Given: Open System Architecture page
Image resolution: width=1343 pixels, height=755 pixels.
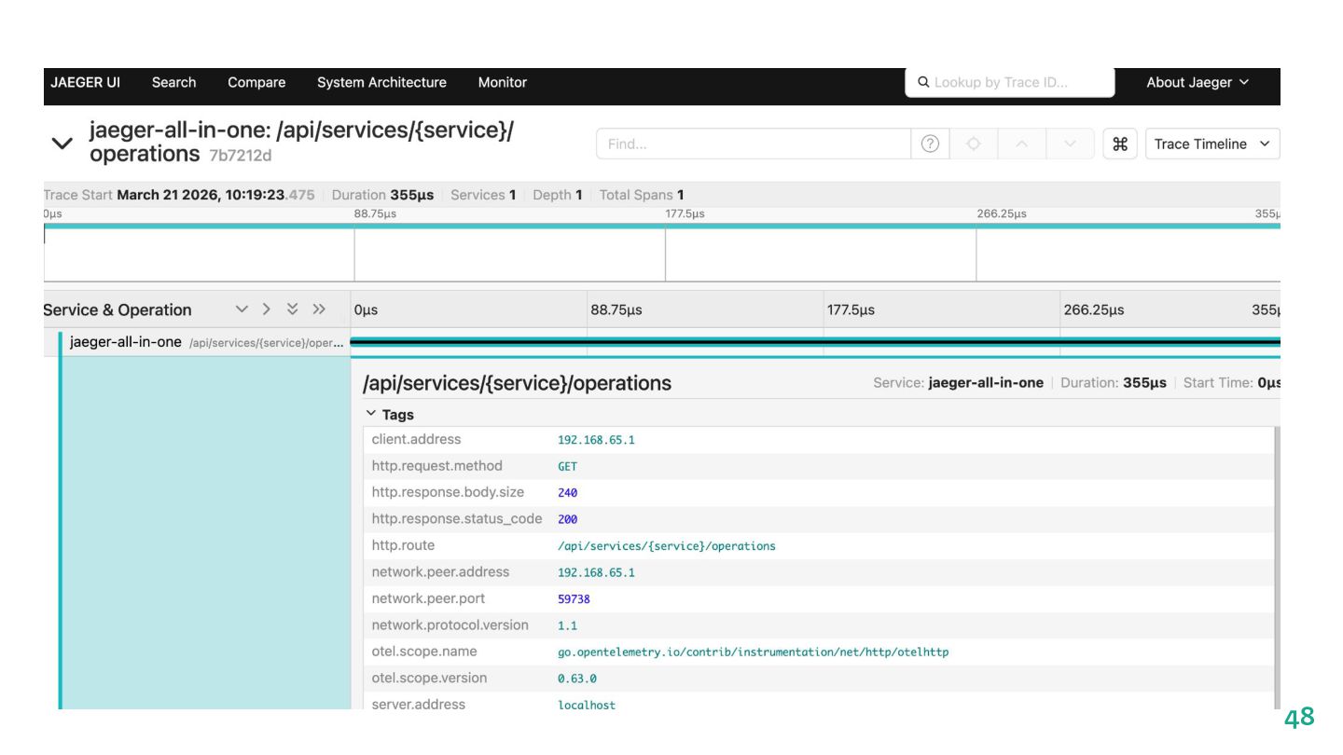Looking at the screenshot, I should coord(381,82).
